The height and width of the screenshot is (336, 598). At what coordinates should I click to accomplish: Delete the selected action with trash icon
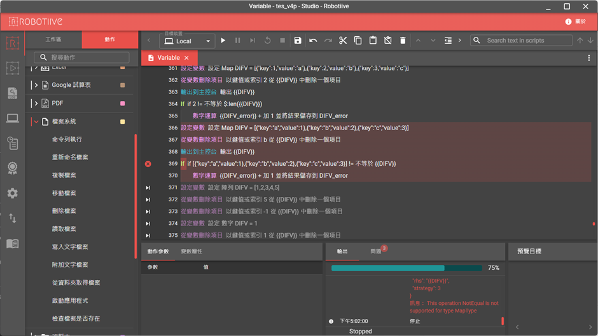(x=403, y=41)
